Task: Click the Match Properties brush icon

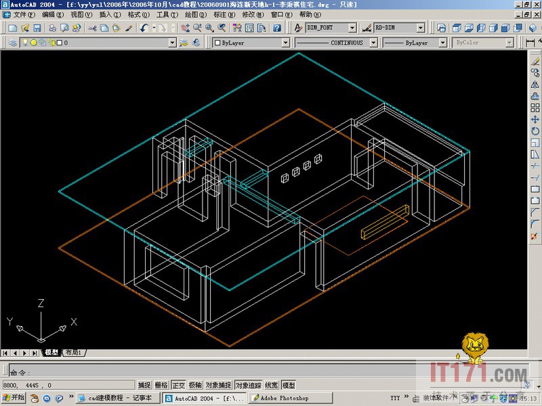Action: [129, 28]
